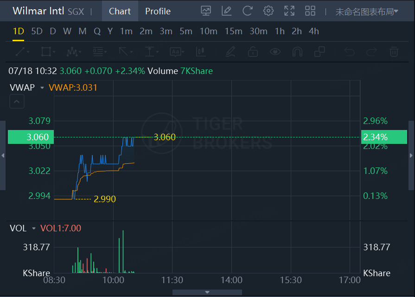
Task: Toggle the lock drawings padlock icon
Action: 253,52
